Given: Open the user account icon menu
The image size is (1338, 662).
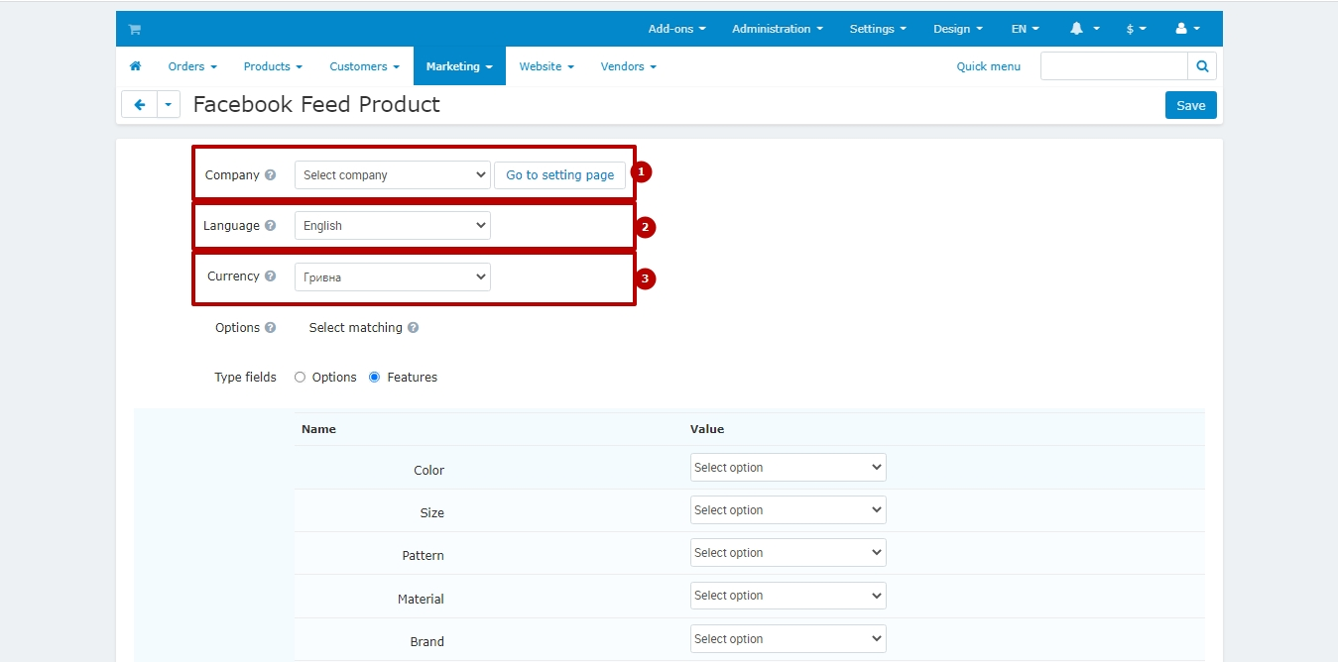Looking at the screenshot, I should tap(1187, 29).
